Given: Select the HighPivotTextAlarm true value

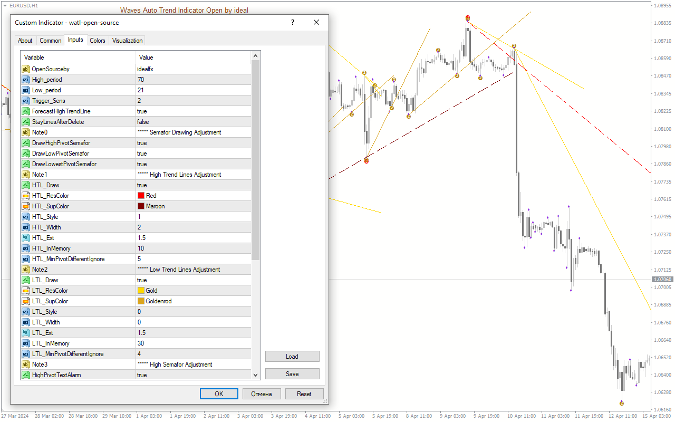Looking at the screenshot, I should point(142,375).
